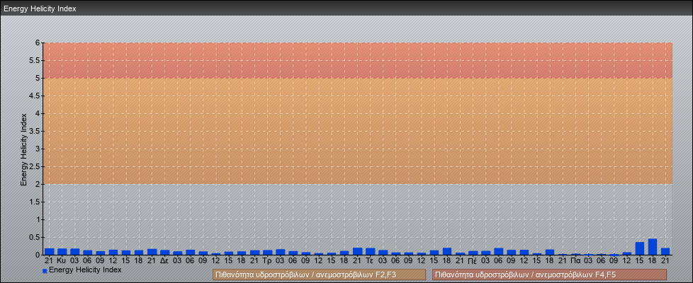Click the 6 value on the y-axis

click(38, 43)
